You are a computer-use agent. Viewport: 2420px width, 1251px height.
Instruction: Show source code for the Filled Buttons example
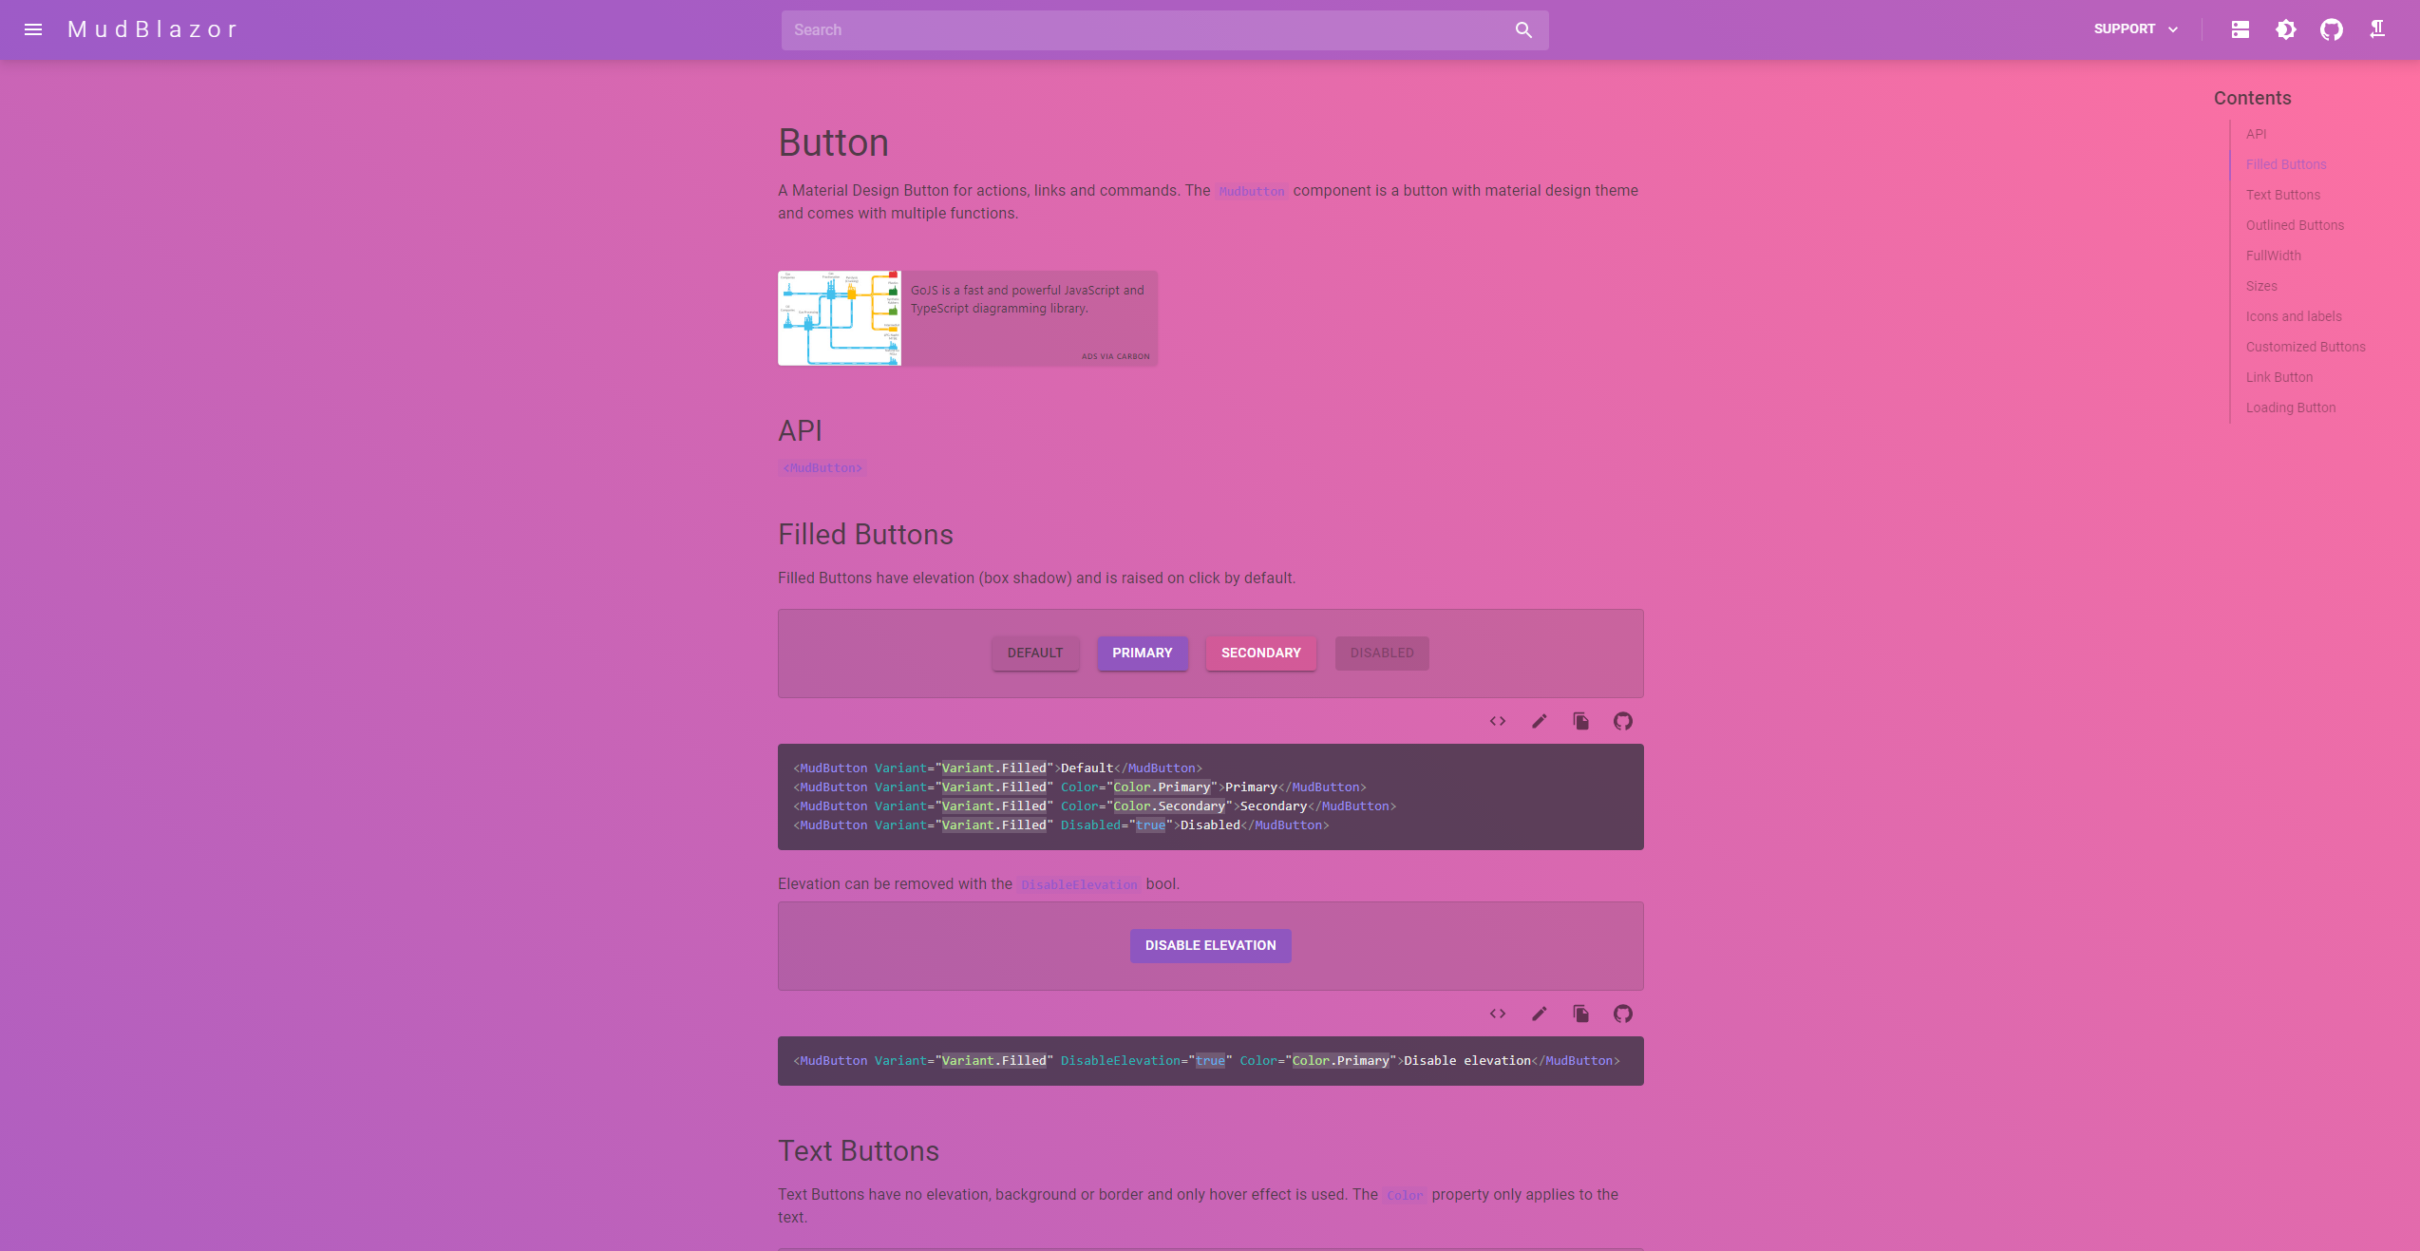coord(1497,721)
